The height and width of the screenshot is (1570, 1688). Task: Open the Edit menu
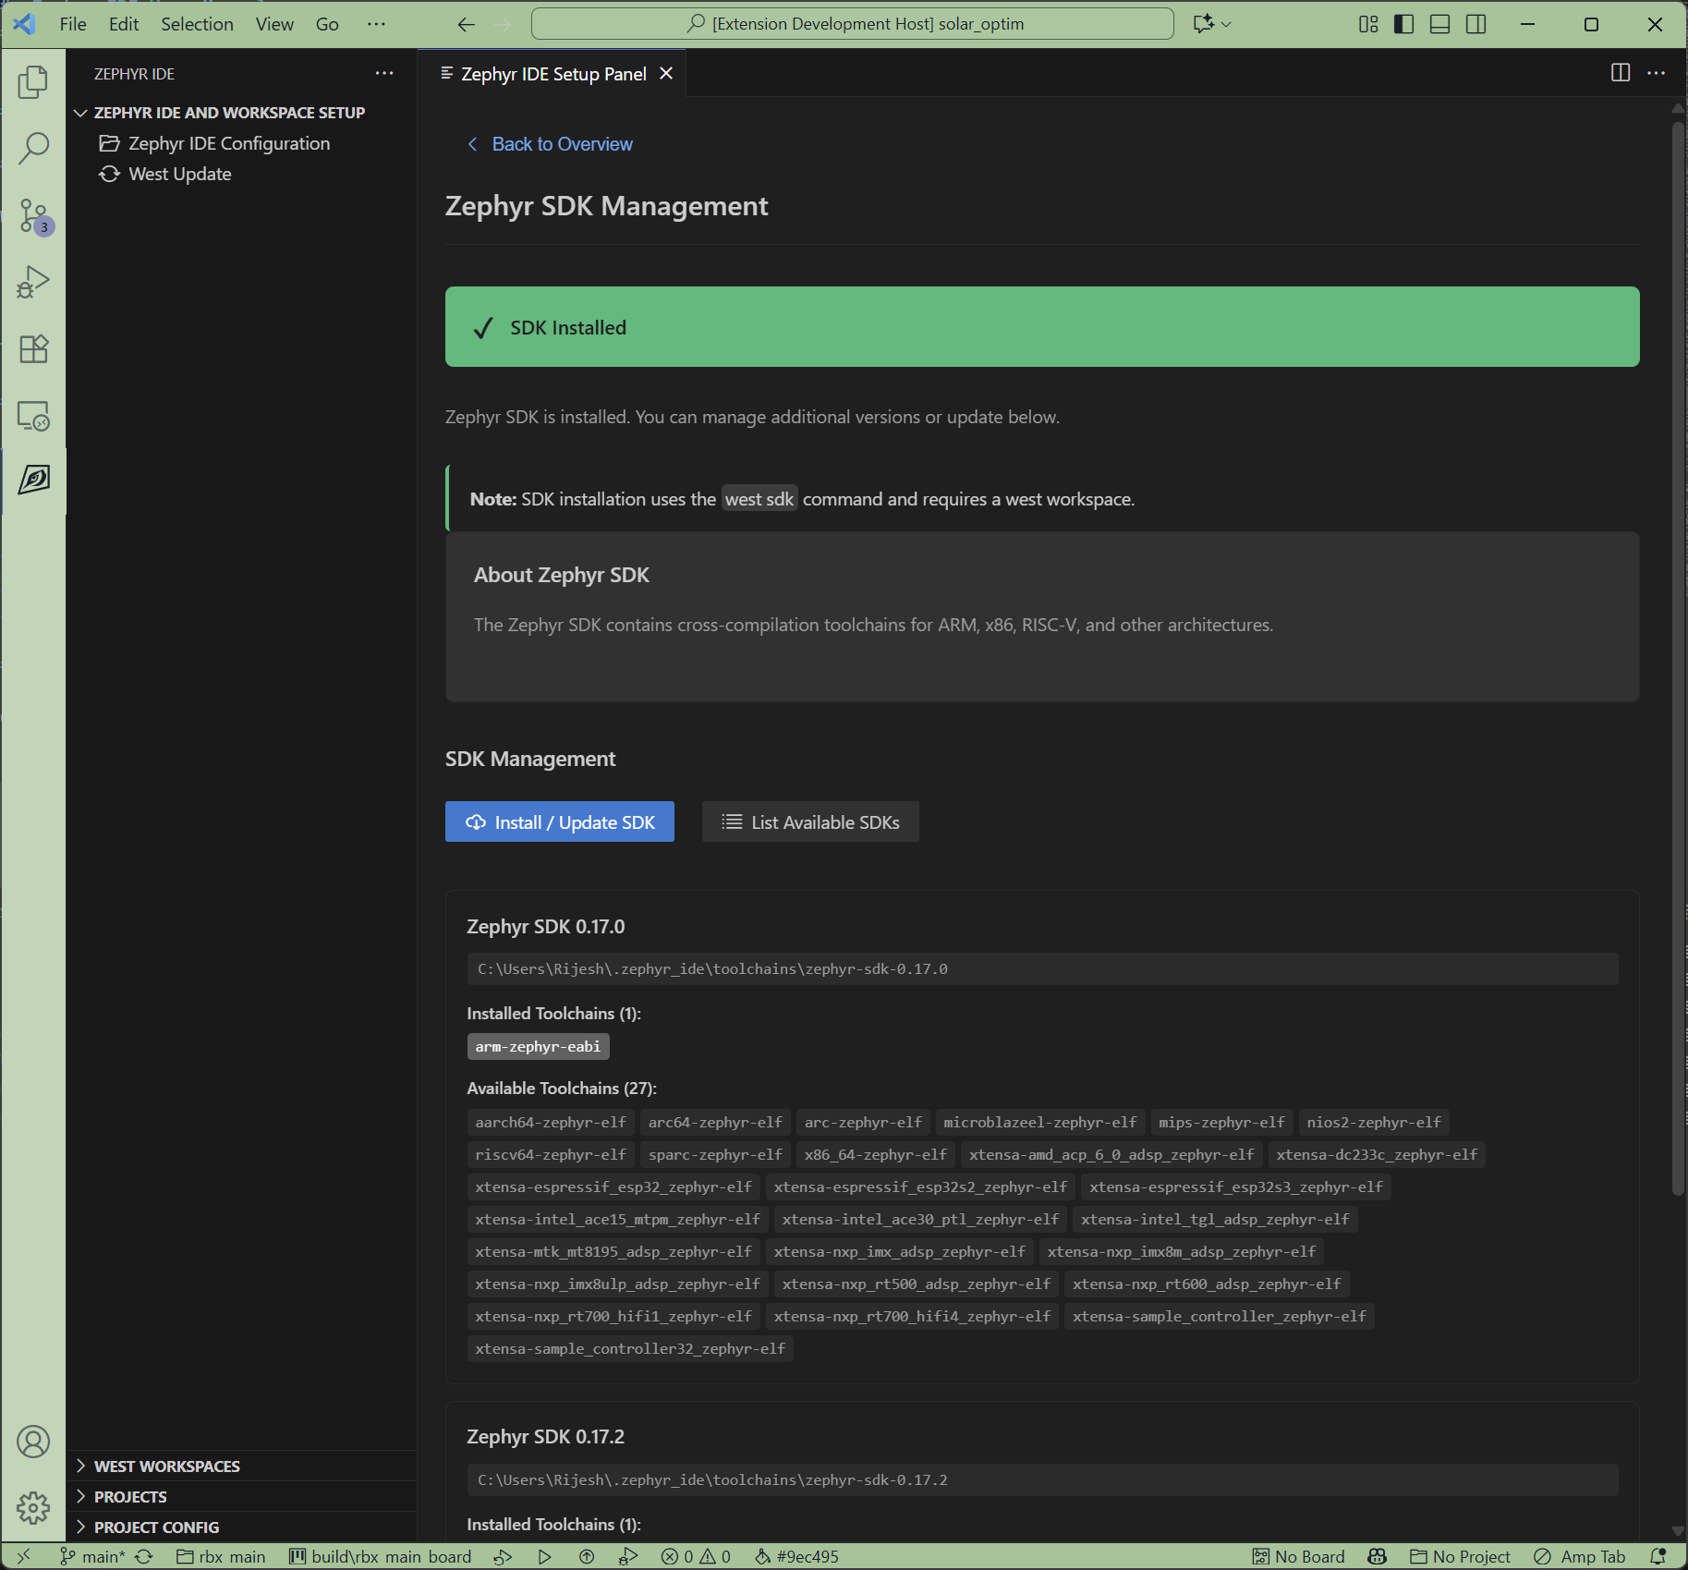(x=124, y=24)
